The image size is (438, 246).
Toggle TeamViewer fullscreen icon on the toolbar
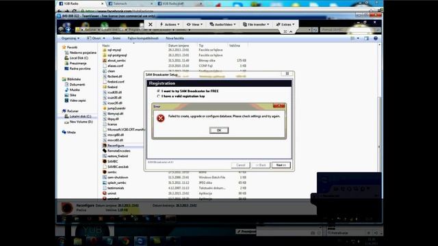point(285,31)
